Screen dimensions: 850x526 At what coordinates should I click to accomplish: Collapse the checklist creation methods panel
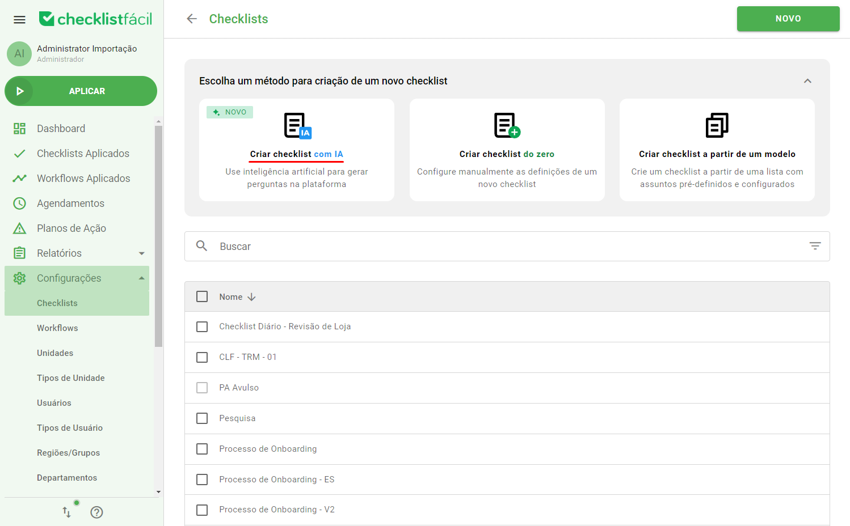(x=808, y=80)
